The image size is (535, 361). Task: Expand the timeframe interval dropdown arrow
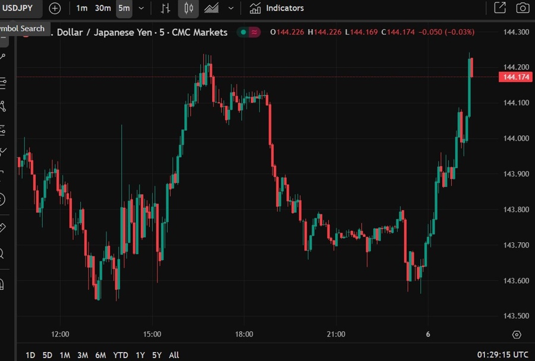[141, 8]
